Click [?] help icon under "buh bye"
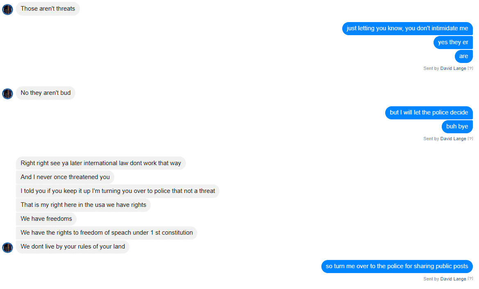The image size is (479, 289). (x=470, y=139)
